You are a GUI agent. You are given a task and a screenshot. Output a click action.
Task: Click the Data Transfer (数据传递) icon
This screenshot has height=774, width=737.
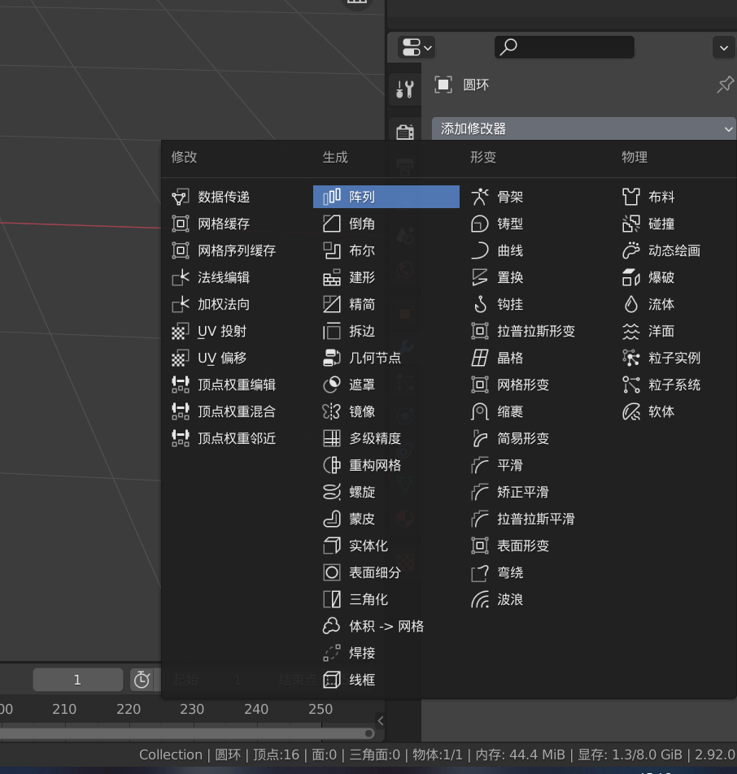(181, 197)
